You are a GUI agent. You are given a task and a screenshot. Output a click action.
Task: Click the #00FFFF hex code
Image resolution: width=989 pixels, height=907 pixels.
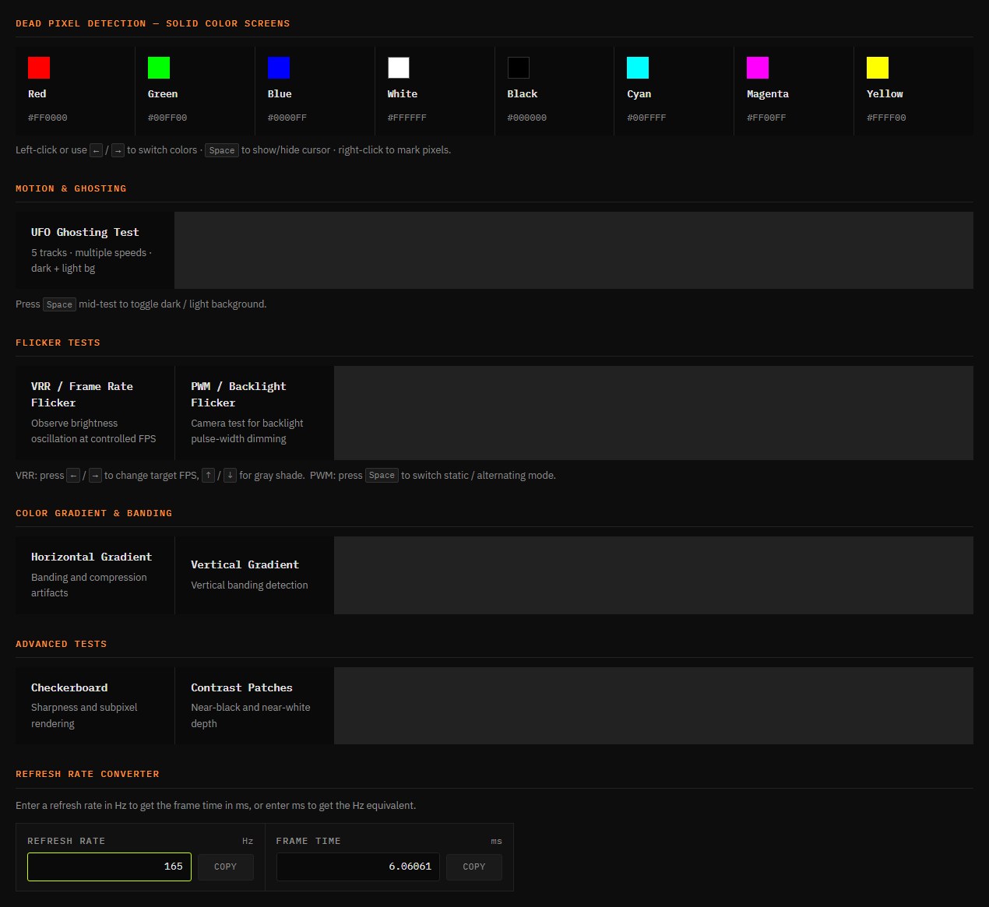[646, 118]
